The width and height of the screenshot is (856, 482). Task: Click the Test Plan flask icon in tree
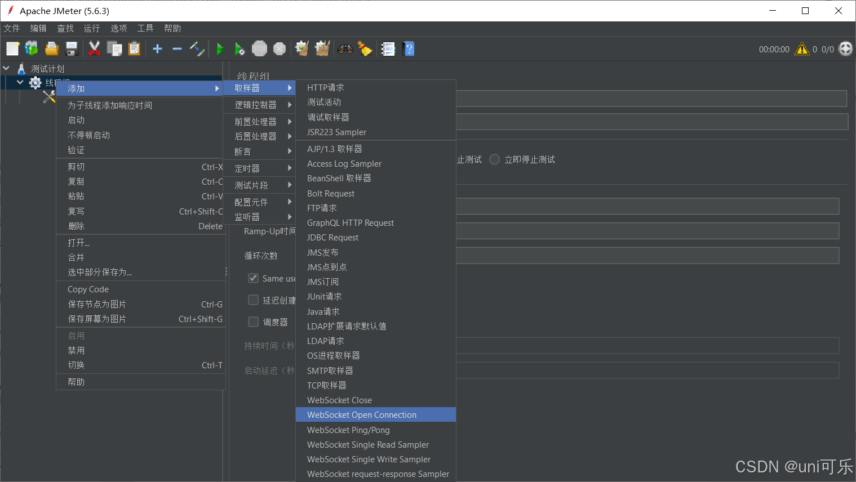(21, 69)
